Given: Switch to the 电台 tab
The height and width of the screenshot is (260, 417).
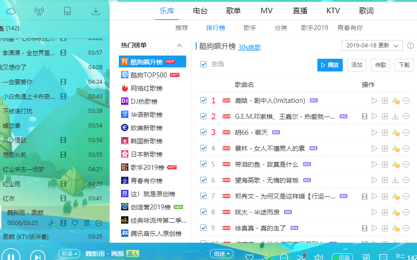Looking at the screenshot, I should [200, 11].
